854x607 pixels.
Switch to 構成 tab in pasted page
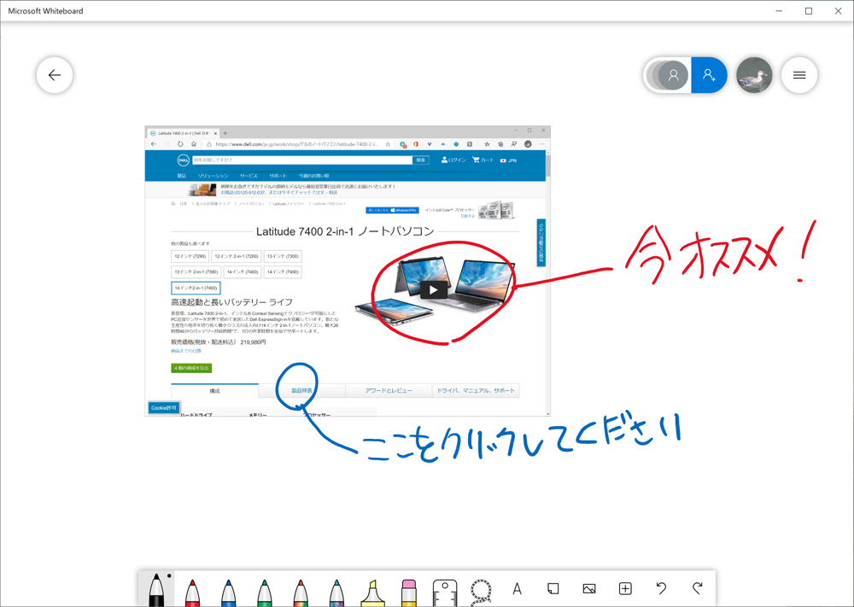click(214, 391)
